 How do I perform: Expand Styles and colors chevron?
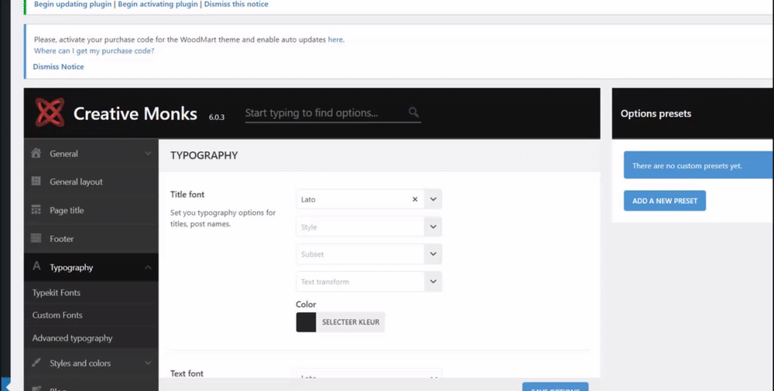point(148,363)
